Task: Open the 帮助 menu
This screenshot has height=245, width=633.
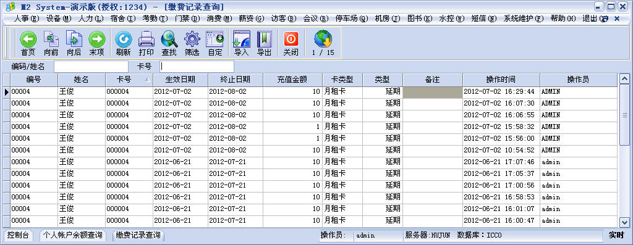Action: (x=563, y=19)
